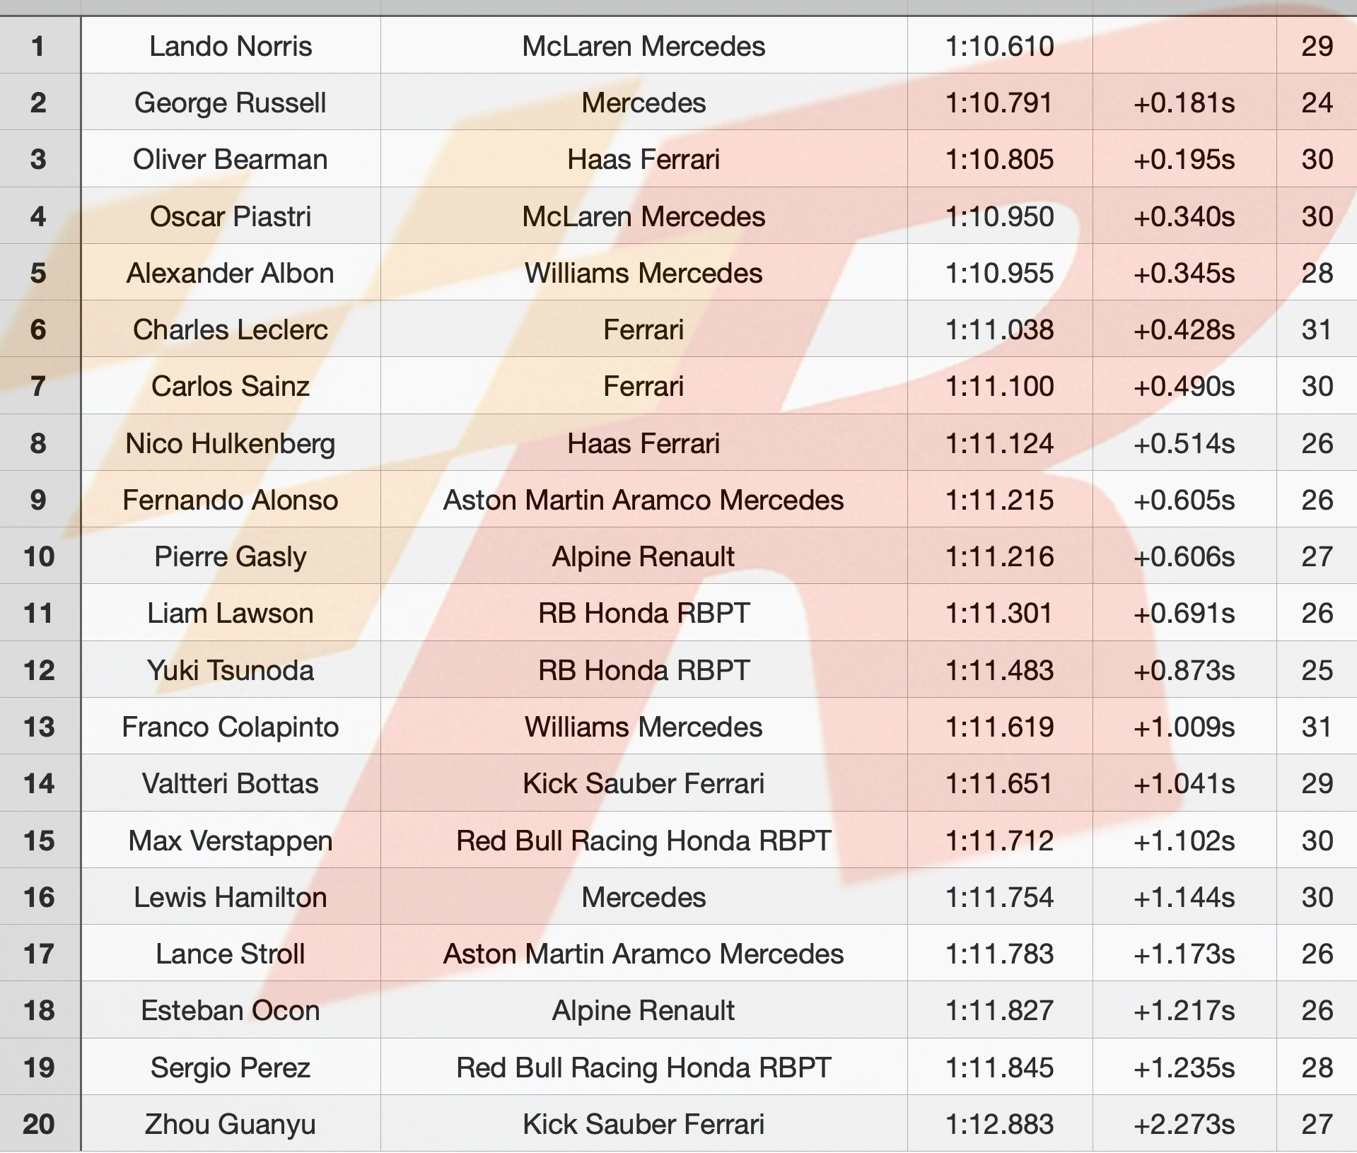Viewport: 1357px width, 1153px height.
Task: Click George Russell's 1:10.791 lap time
Action: tap(1000, 103)
